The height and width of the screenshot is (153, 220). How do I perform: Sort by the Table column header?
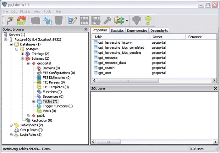pos(121,37)
